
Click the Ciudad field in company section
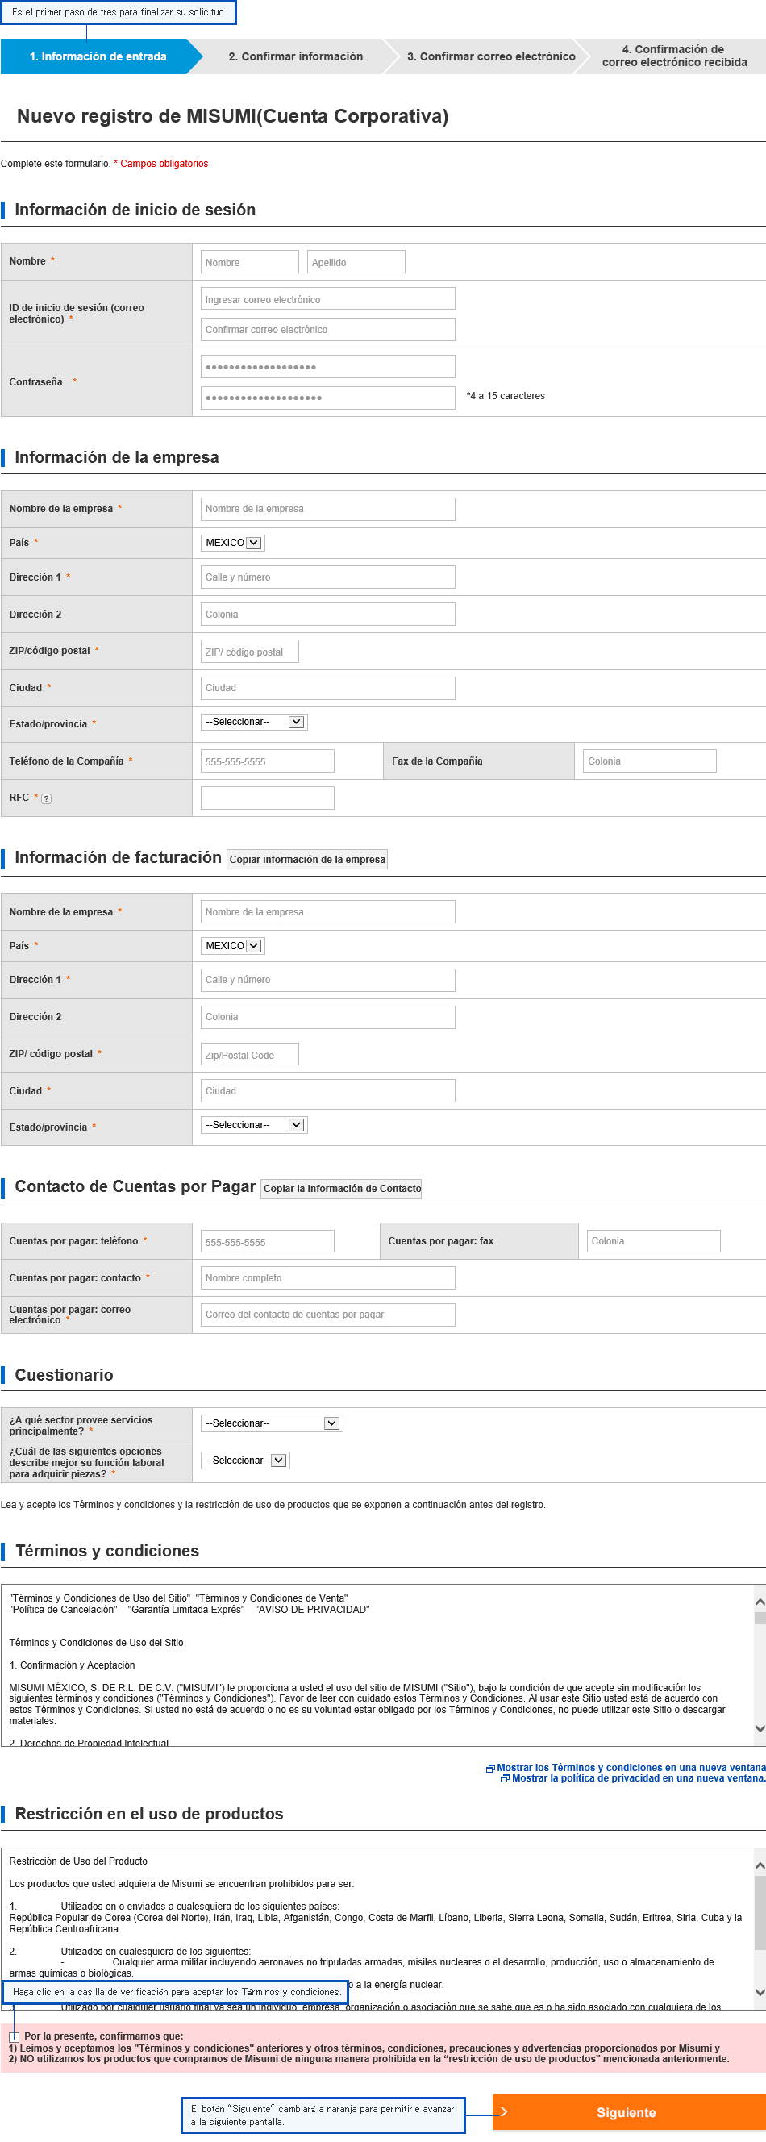tap(327, 688)
